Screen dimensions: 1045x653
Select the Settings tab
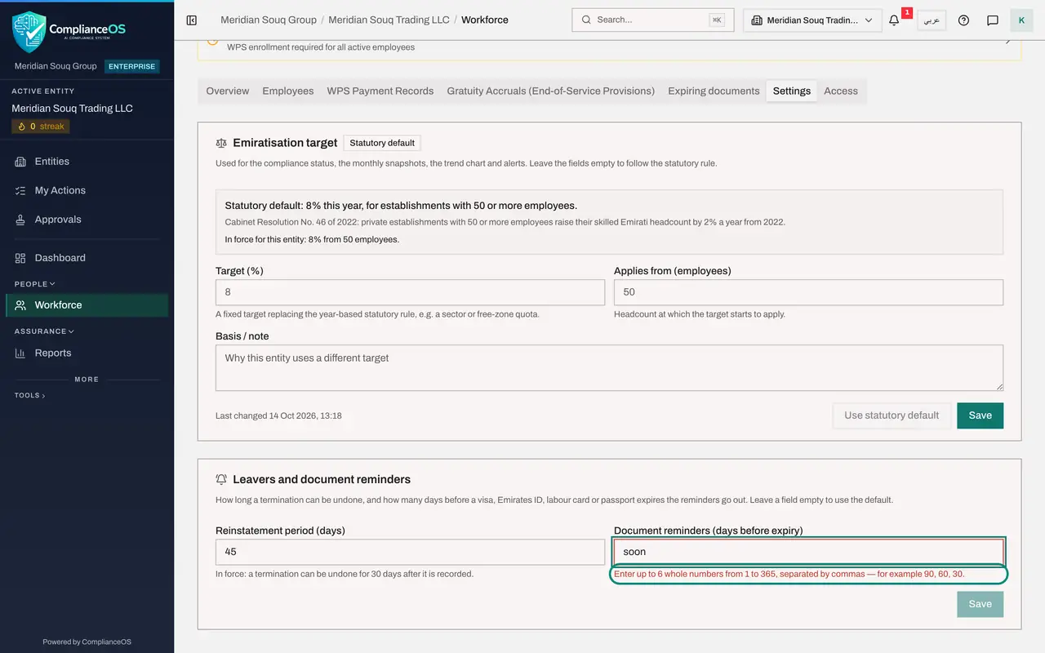coord(792,91)
